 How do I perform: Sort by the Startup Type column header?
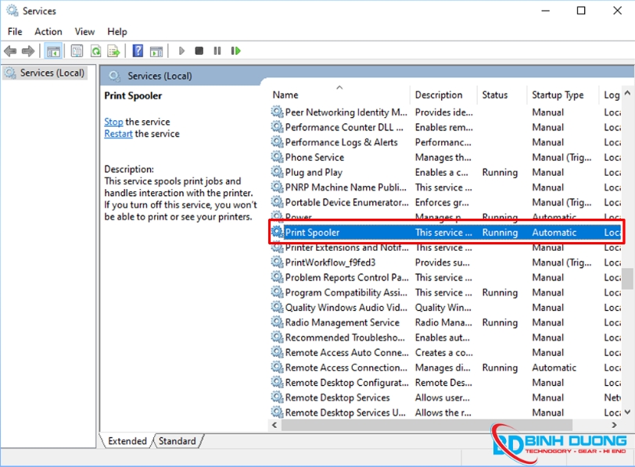pyautogui.click(x=558, y=95)
